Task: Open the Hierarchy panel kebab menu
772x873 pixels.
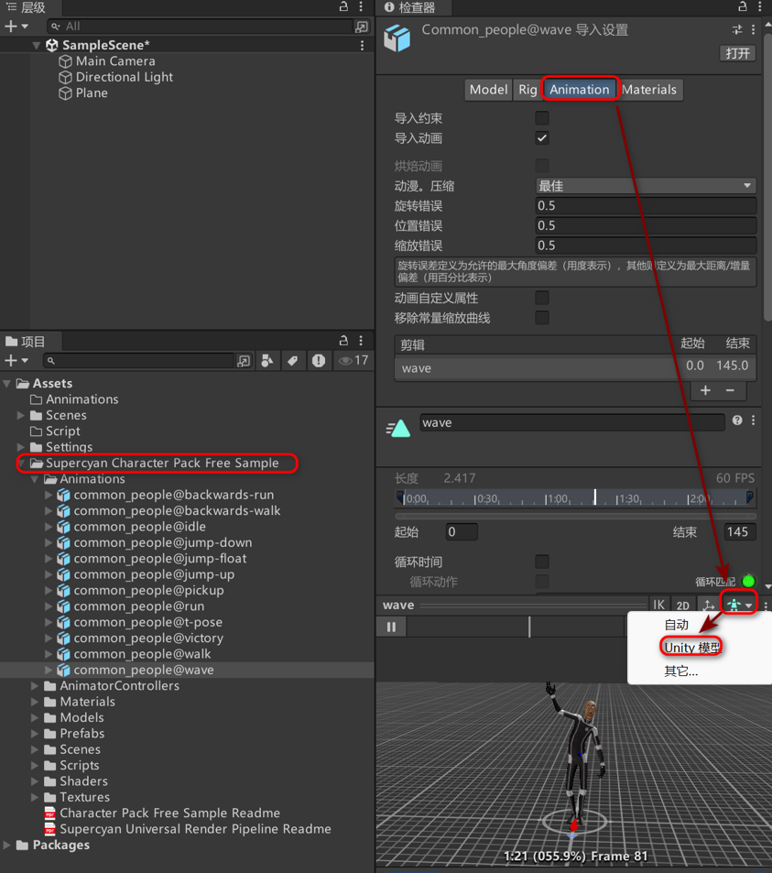Action: coord(361,6)
